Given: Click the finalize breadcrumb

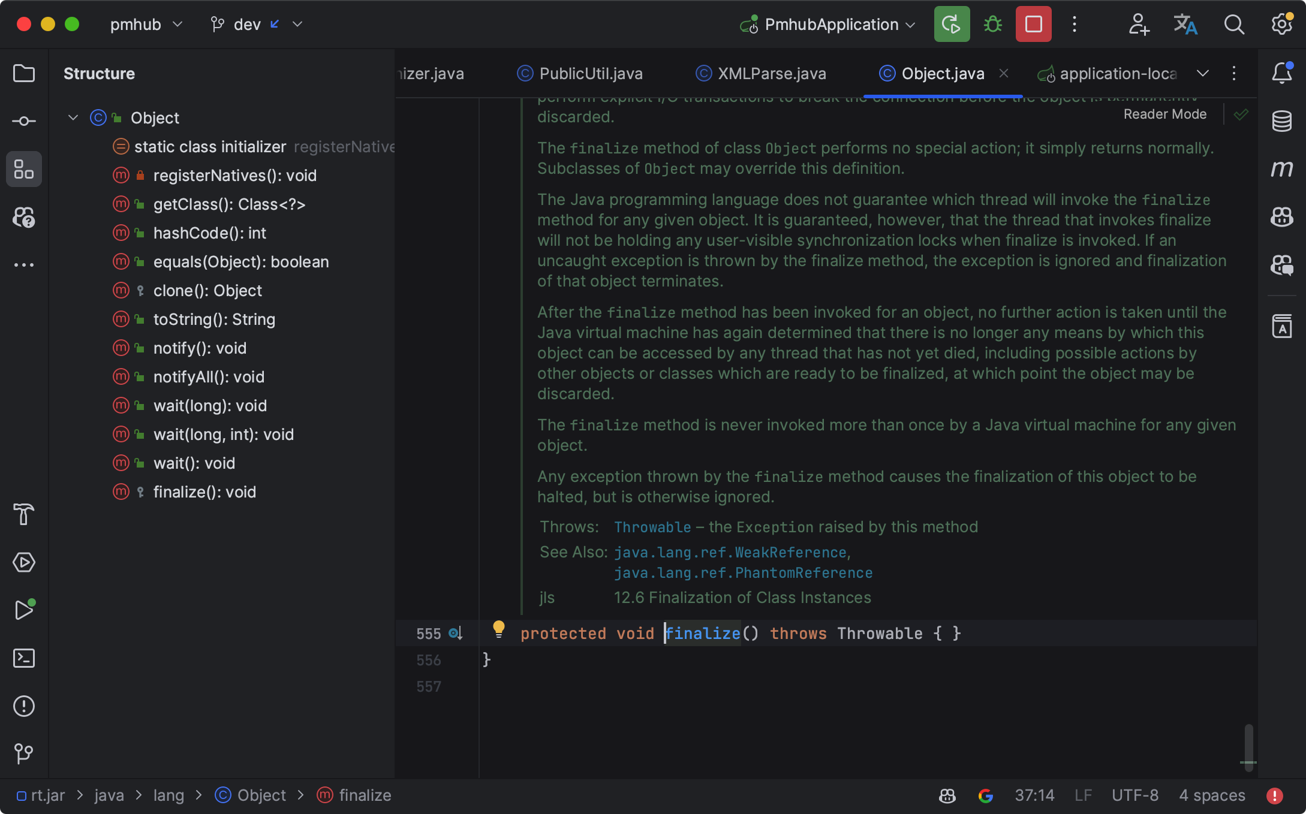Looking at the screenshot, I should click(354, 795).
